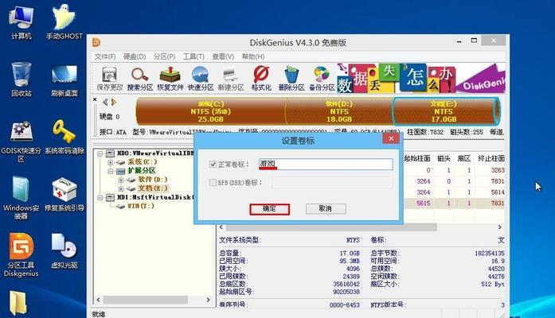
Task: Click the Refresh Desktop (刷新桌面) icon
Action: [x=64, y=79]
